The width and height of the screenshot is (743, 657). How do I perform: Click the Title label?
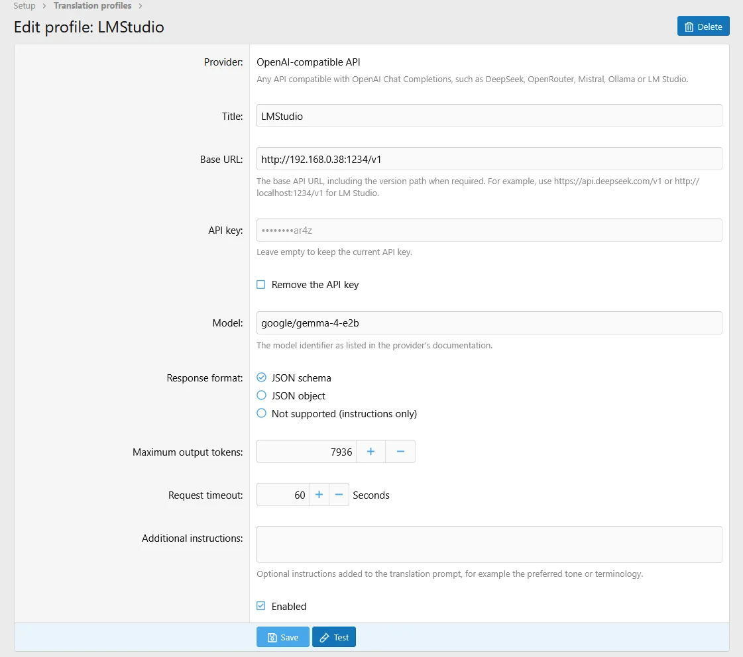pyautogui.click(x=232, y=117)
